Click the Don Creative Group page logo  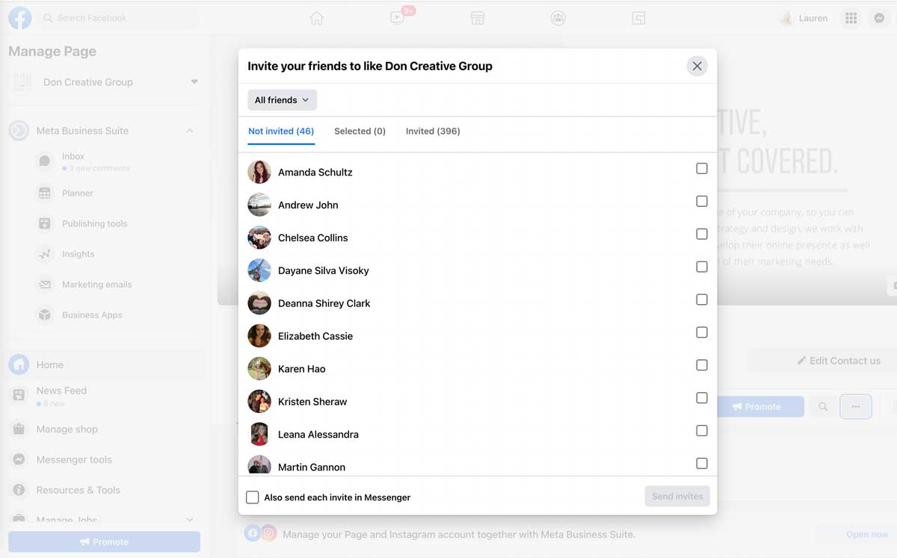point(22,82)
